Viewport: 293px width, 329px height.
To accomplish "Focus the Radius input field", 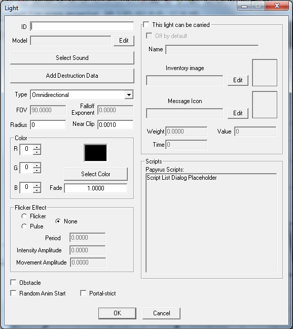I will (x=48, y=125).
